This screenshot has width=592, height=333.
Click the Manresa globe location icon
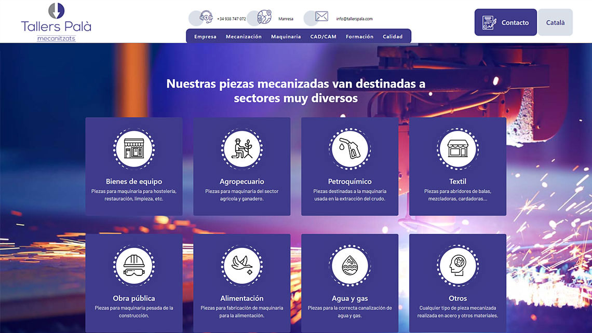264,17
